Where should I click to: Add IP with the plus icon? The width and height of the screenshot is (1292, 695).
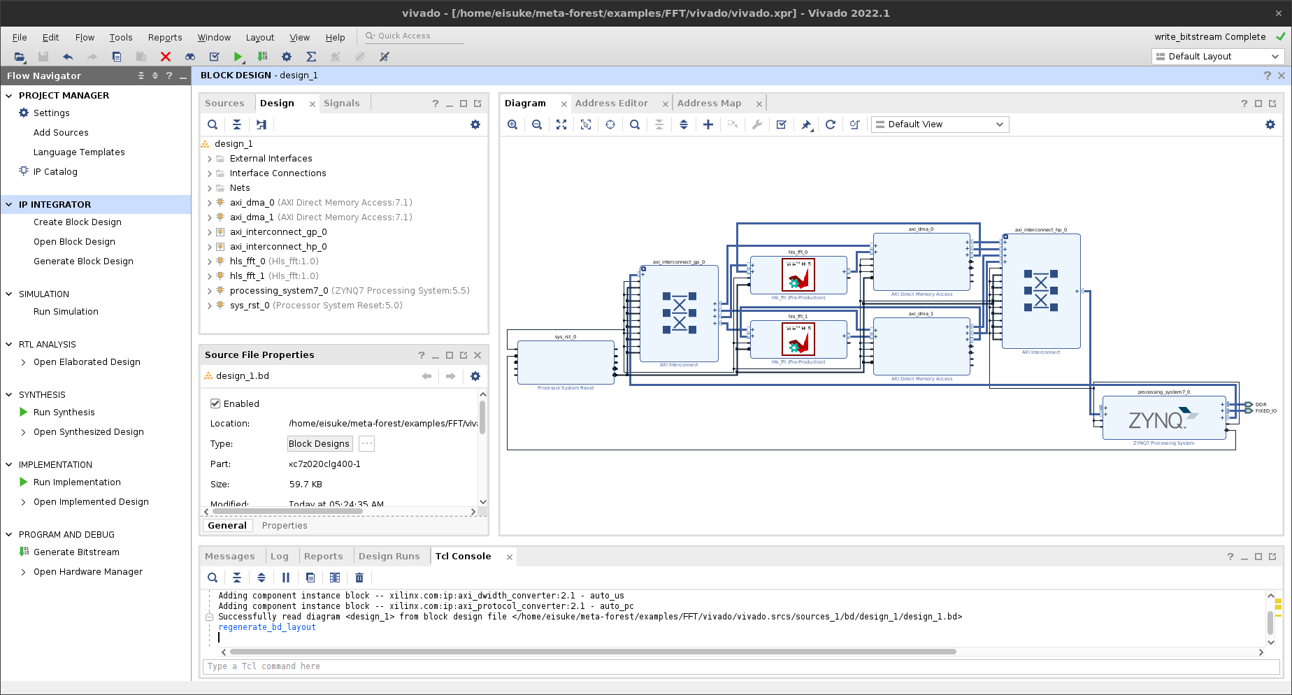tap(708, 124)
